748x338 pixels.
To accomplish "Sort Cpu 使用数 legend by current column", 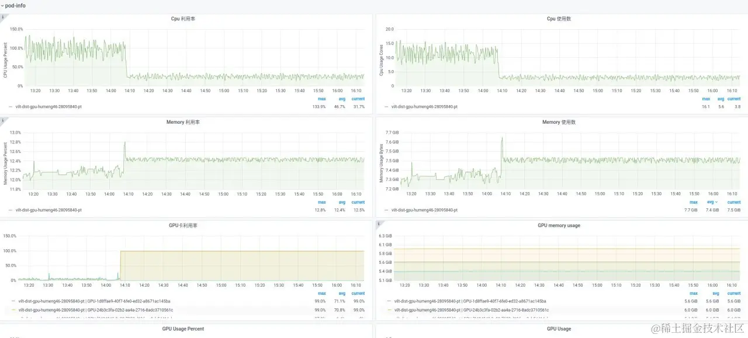I will tap(734, 99).
